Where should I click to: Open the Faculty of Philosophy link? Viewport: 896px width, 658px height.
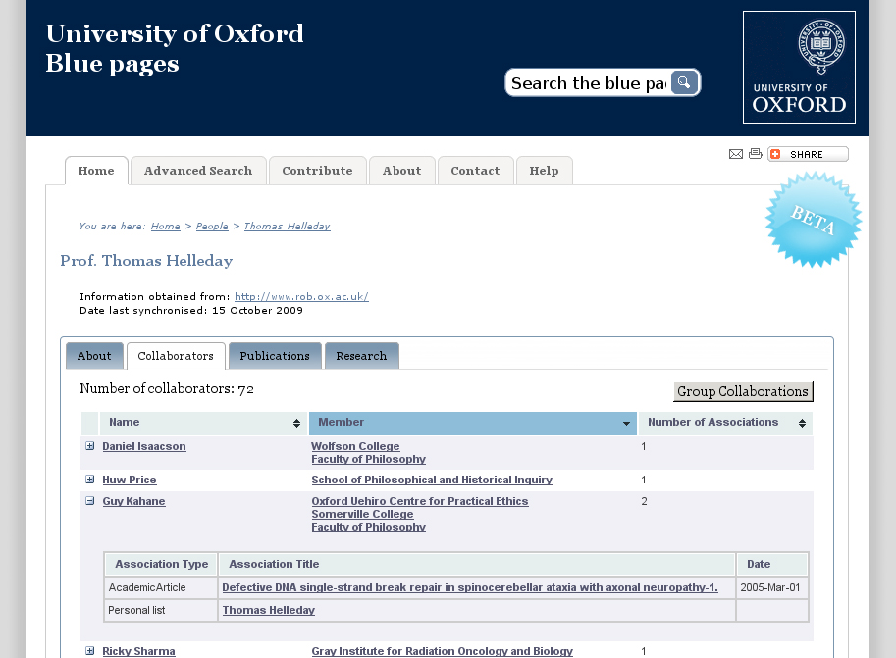coord(368,458)
